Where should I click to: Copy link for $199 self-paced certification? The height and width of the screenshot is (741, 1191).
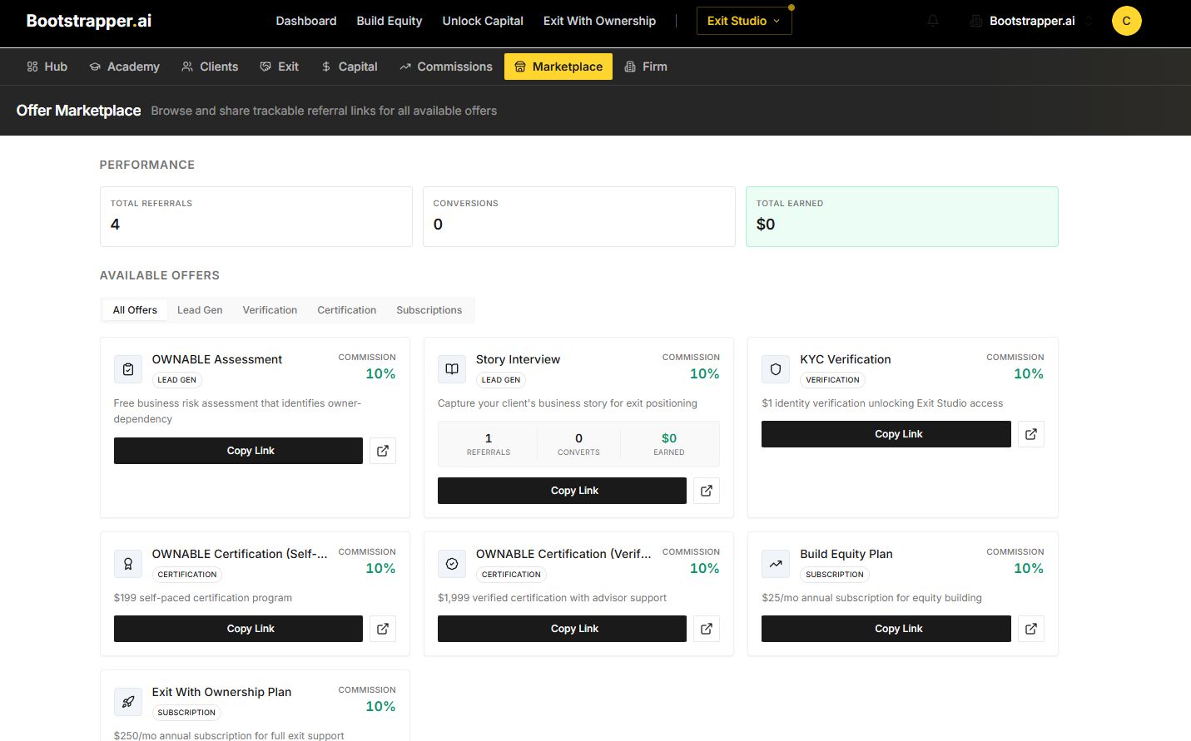pos(238,629)
